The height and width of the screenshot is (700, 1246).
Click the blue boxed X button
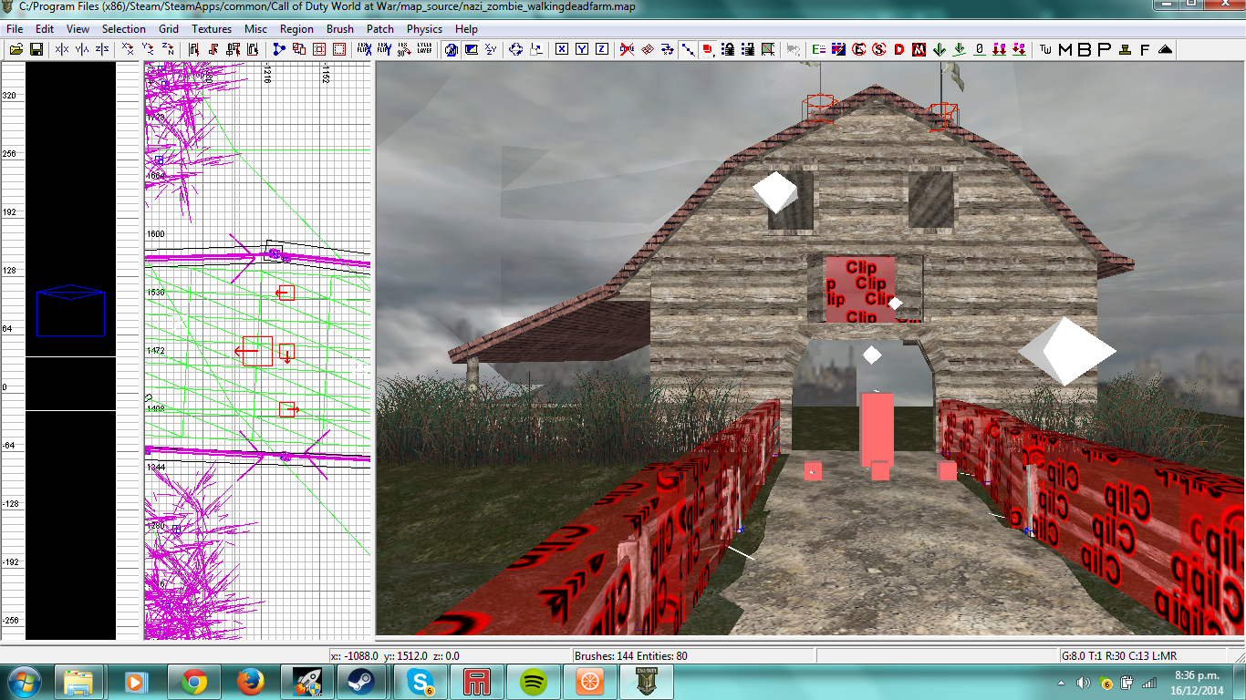click(562, 48)
